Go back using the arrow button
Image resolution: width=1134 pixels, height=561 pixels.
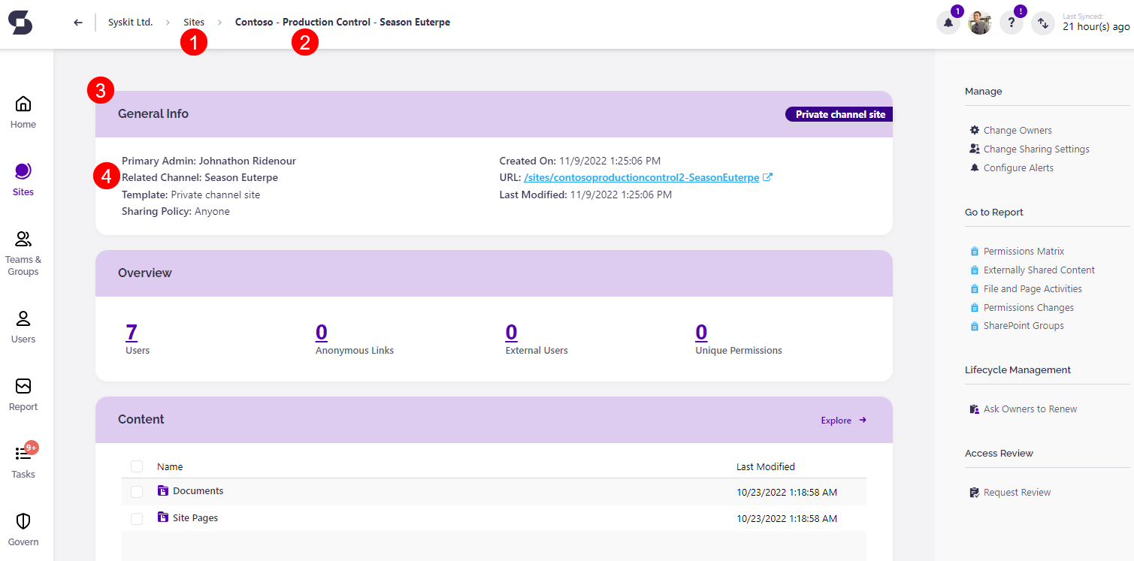click(77, 23)
